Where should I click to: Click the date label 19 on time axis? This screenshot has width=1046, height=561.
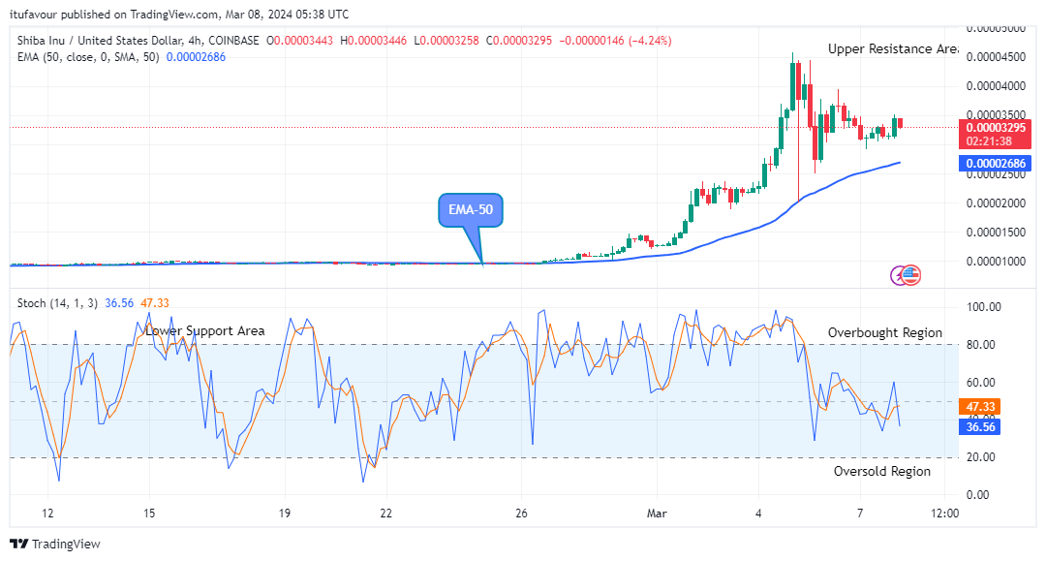tap(285, 514)
